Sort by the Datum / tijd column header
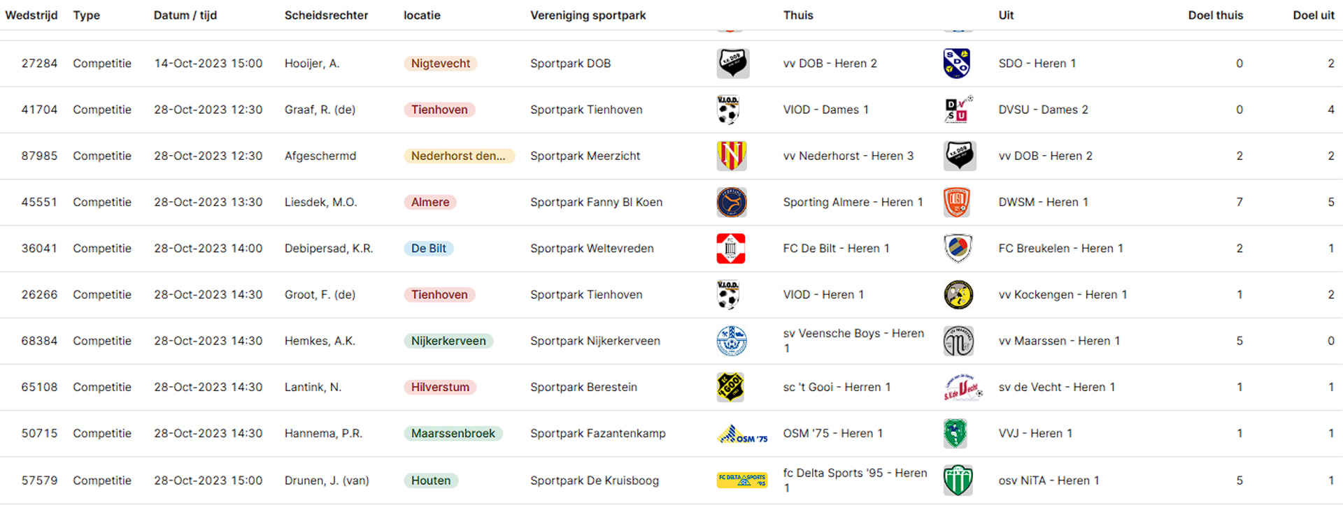The width and height of the screenshot is (1343, 505). [185, 15]
